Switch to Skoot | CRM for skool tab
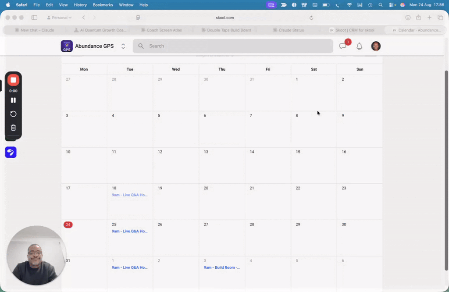The image size is (449, 292). [x=352, y=30]
